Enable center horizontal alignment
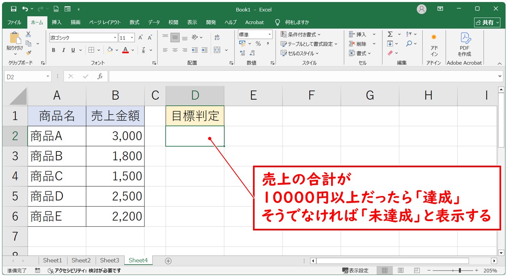This screenshot has height=277, width=508. 175,50
